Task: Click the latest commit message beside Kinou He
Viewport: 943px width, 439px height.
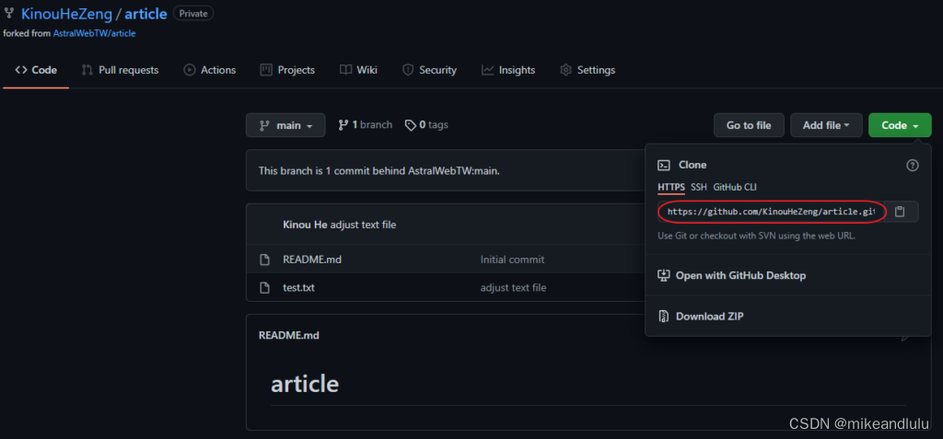Action: [x=363, y=225]
